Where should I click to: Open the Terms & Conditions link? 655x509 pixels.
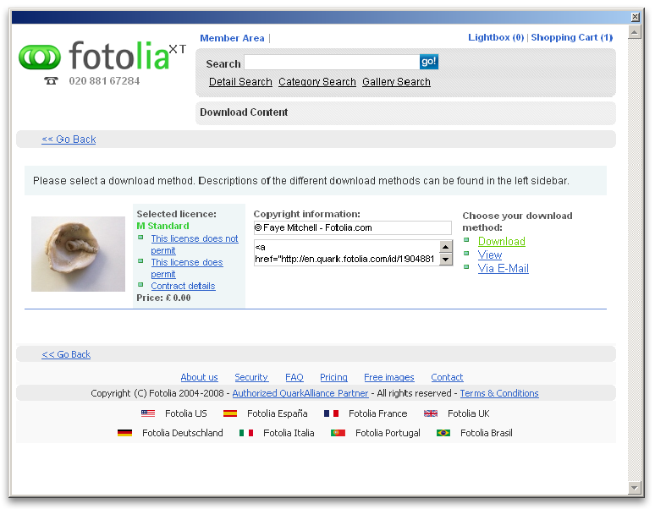[499, 393]
